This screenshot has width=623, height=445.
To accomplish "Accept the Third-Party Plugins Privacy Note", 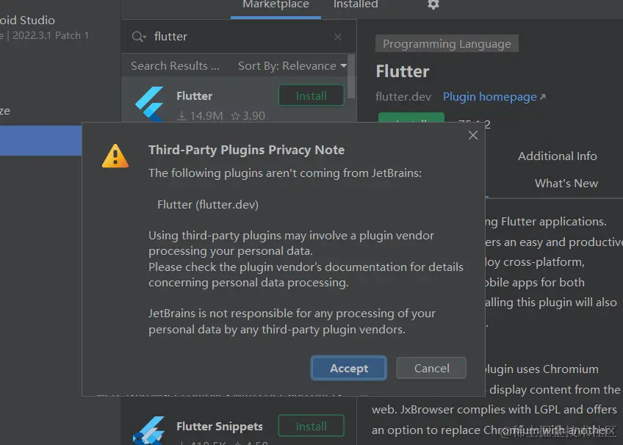I will (348, 368).
